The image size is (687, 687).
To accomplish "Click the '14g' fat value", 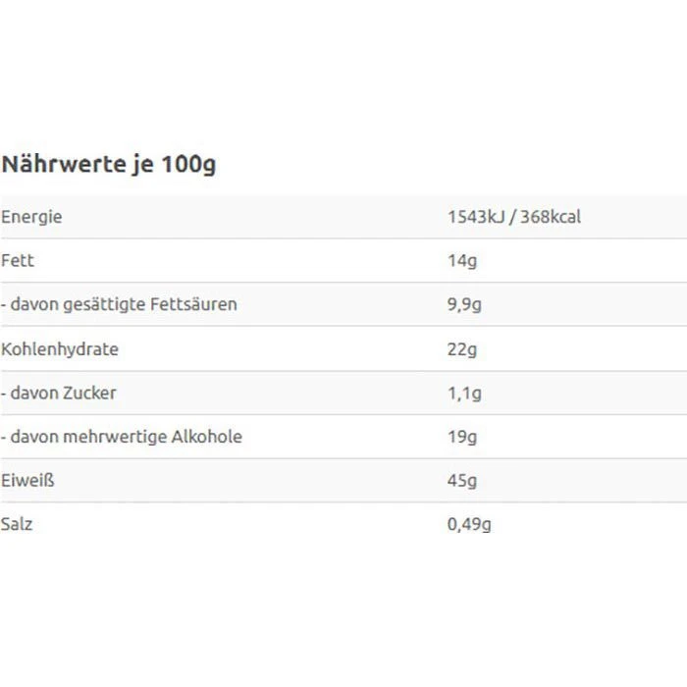I will pyautogui.click(x=461, y=261).
